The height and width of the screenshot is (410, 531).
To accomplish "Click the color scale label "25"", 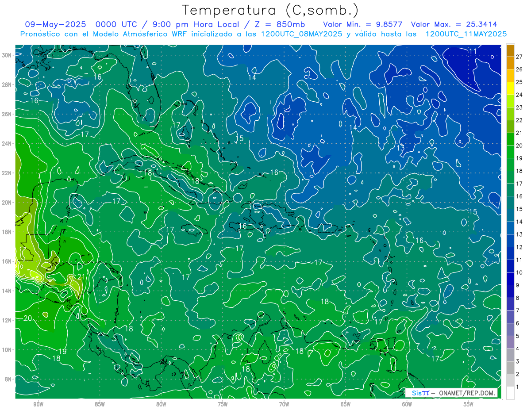I will pos(519,82).
